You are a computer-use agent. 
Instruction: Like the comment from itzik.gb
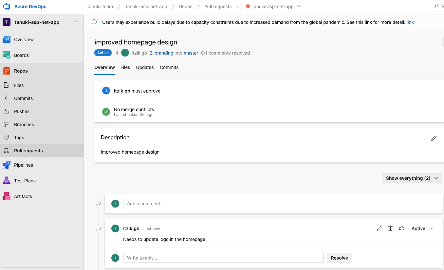pyautogui.click(x=402, y=228)
